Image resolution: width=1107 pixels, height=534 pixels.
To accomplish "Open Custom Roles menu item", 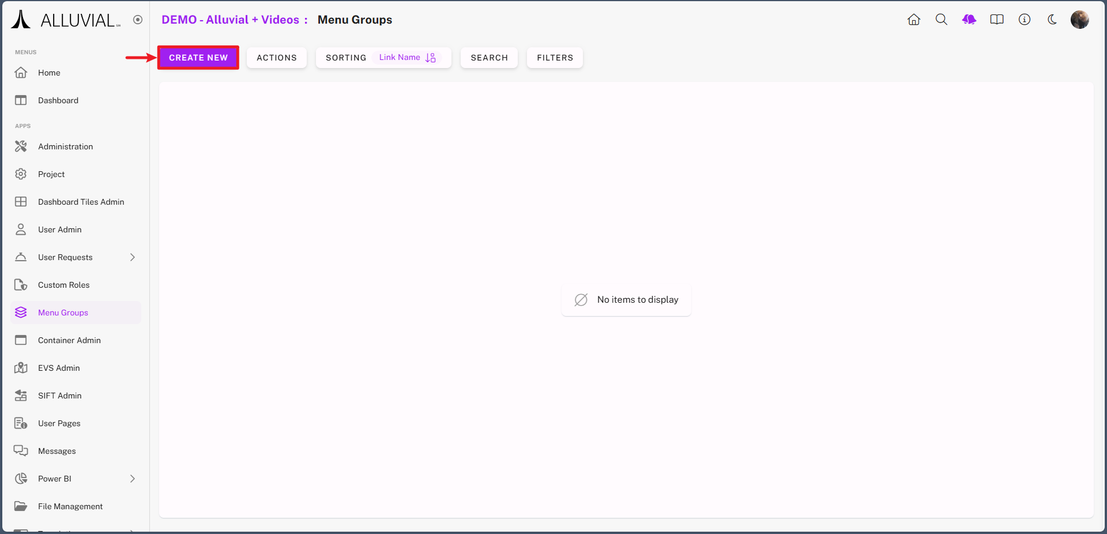I will tap(76, 285).
